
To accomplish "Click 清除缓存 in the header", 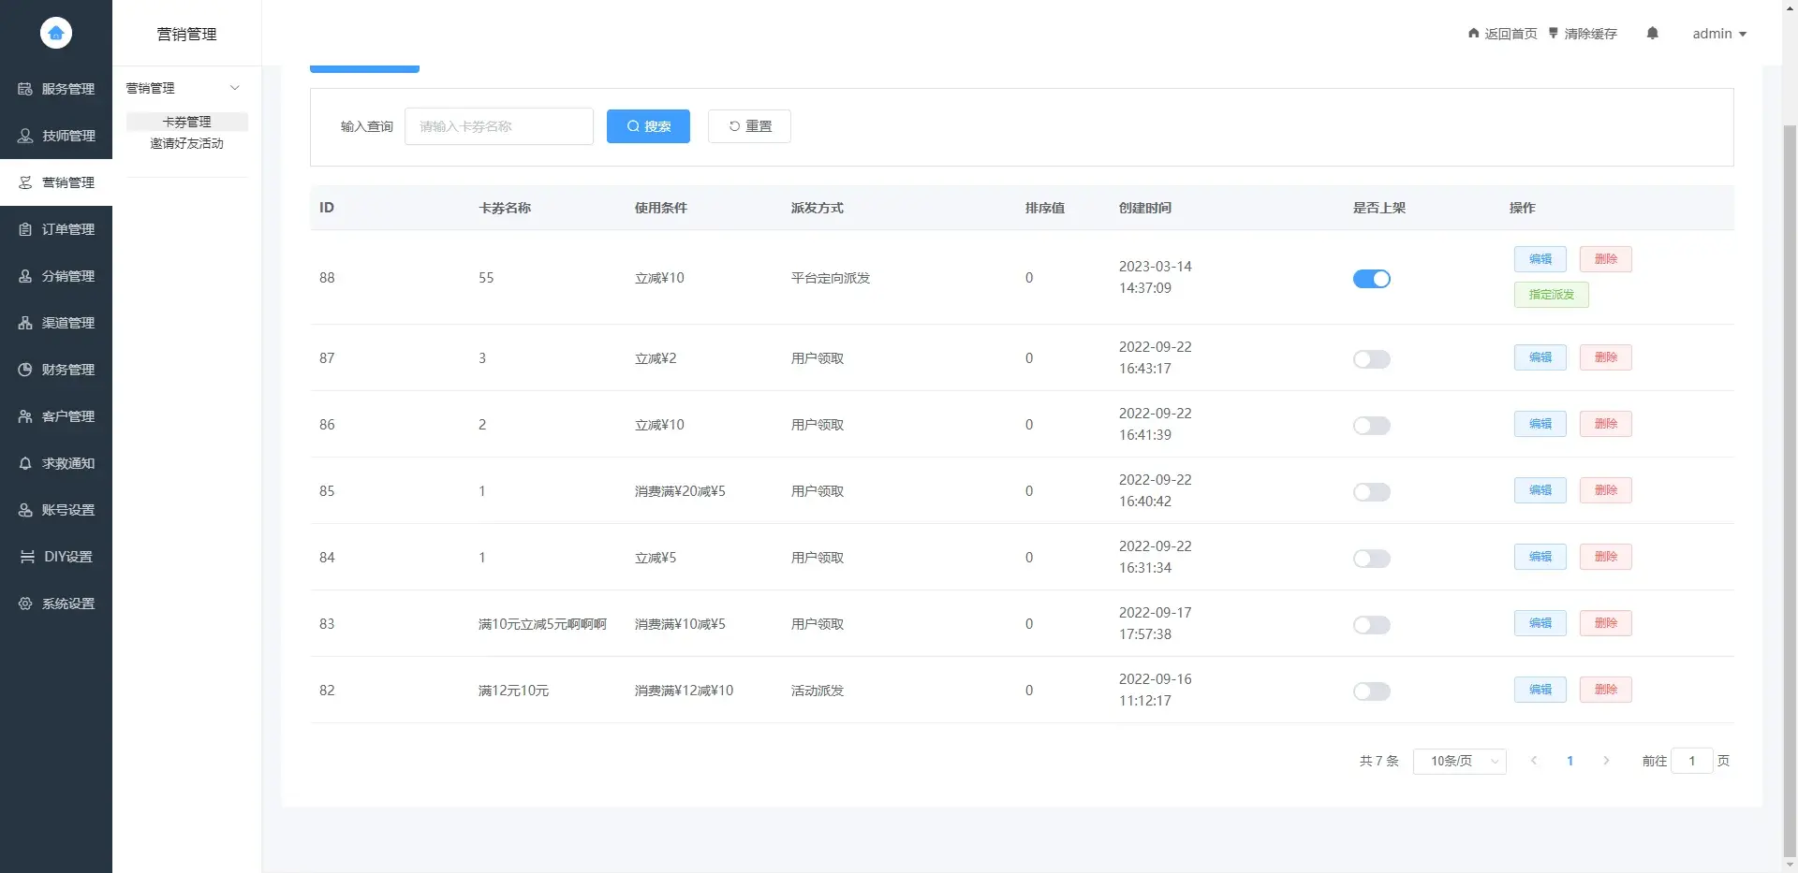I will click(1583, 34).
